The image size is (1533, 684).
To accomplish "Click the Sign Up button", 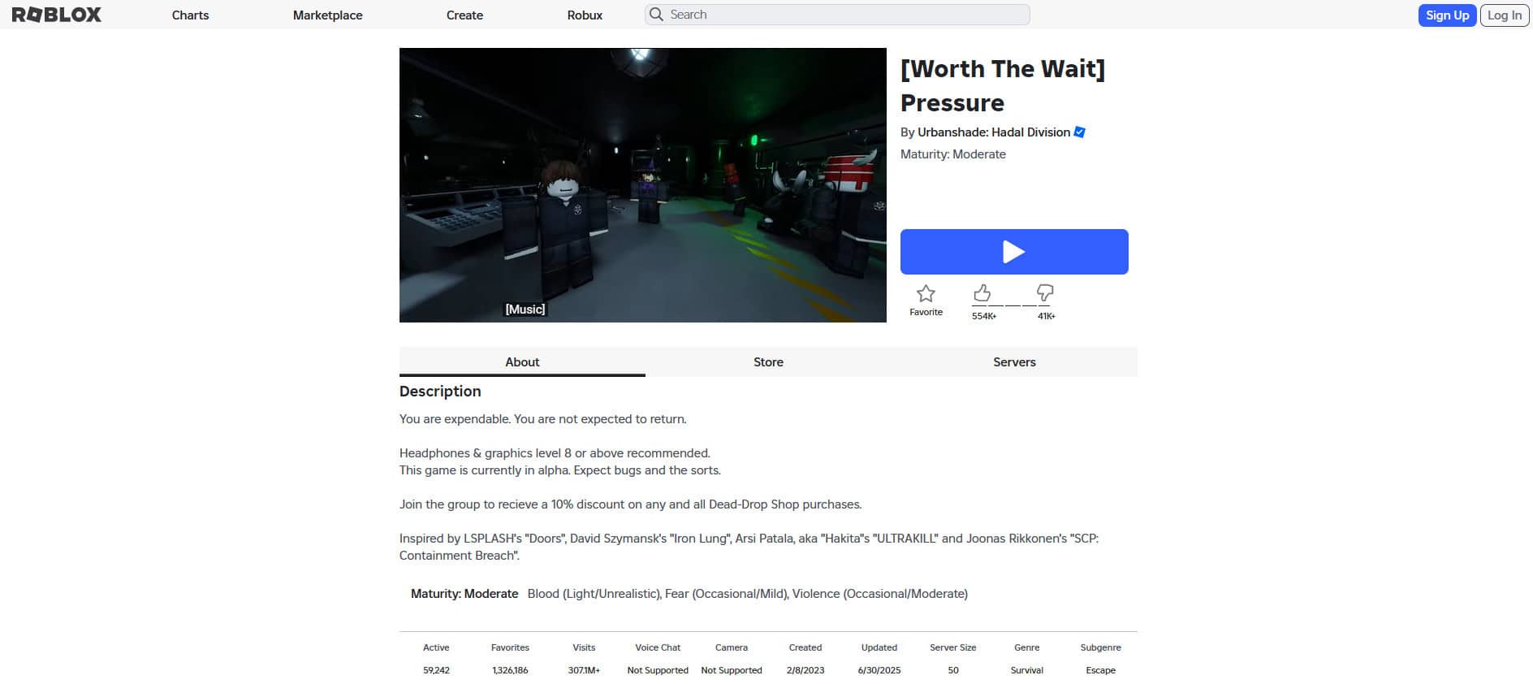I will point(1447,15).
